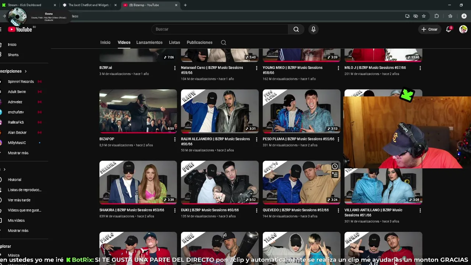Start voice search with microphone icon
Screen dimensions: 471x265
click(314, 29)
